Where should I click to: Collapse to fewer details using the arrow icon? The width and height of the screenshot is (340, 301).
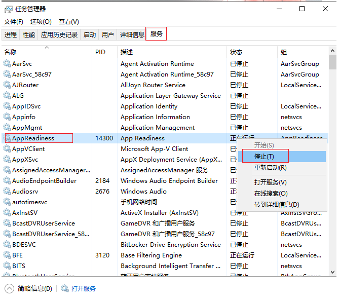[x=9, y=289]
